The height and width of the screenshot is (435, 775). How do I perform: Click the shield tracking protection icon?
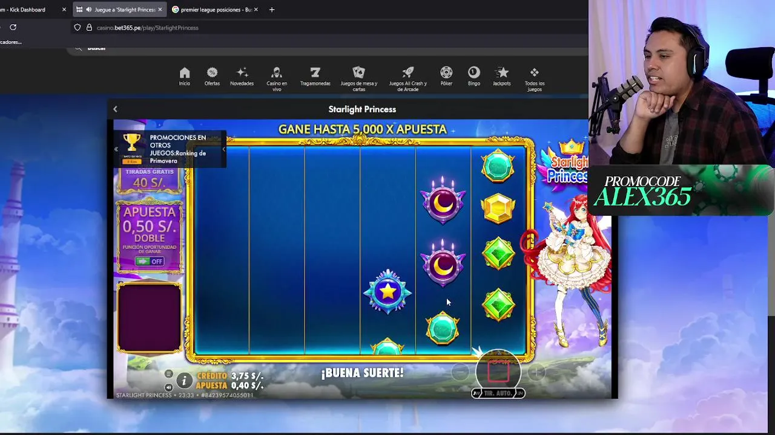(x=77, y=27)
